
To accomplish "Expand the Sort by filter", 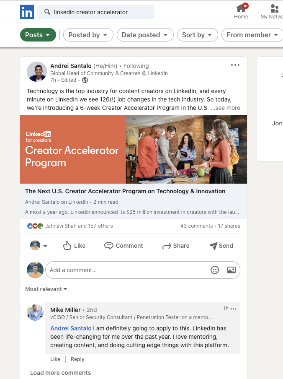I will 197,35.
